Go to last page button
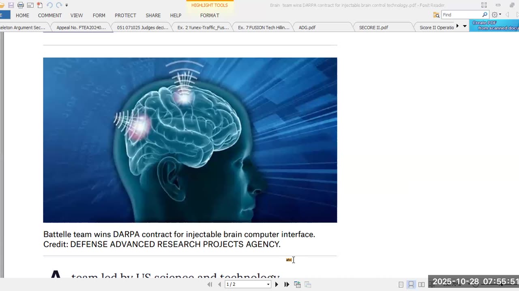Screen dimensions: 519x291 pos(287,285)
